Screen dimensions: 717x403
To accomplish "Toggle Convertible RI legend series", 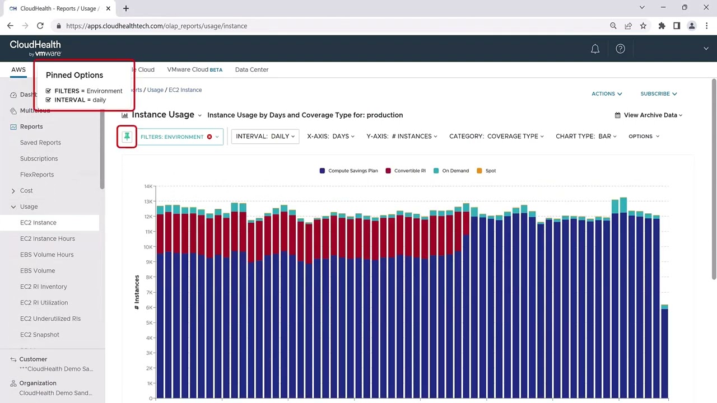I will pos(406,171).
